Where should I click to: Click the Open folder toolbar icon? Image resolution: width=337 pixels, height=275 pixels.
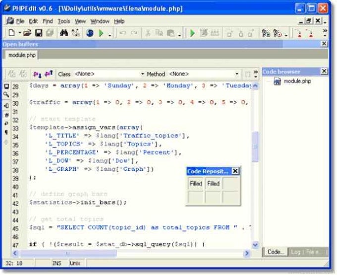[27, 33]
